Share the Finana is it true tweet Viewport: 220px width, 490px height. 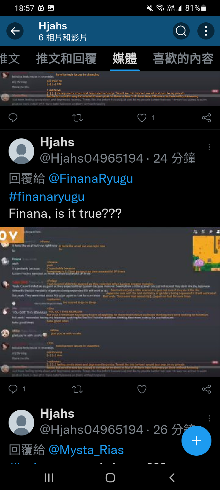pyautogui.click(x=207, y=389)
